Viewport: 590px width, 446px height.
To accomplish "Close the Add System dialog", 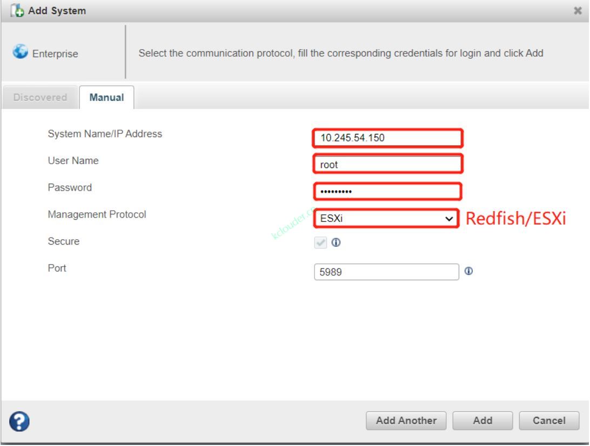I will click(x=578, y=11).
